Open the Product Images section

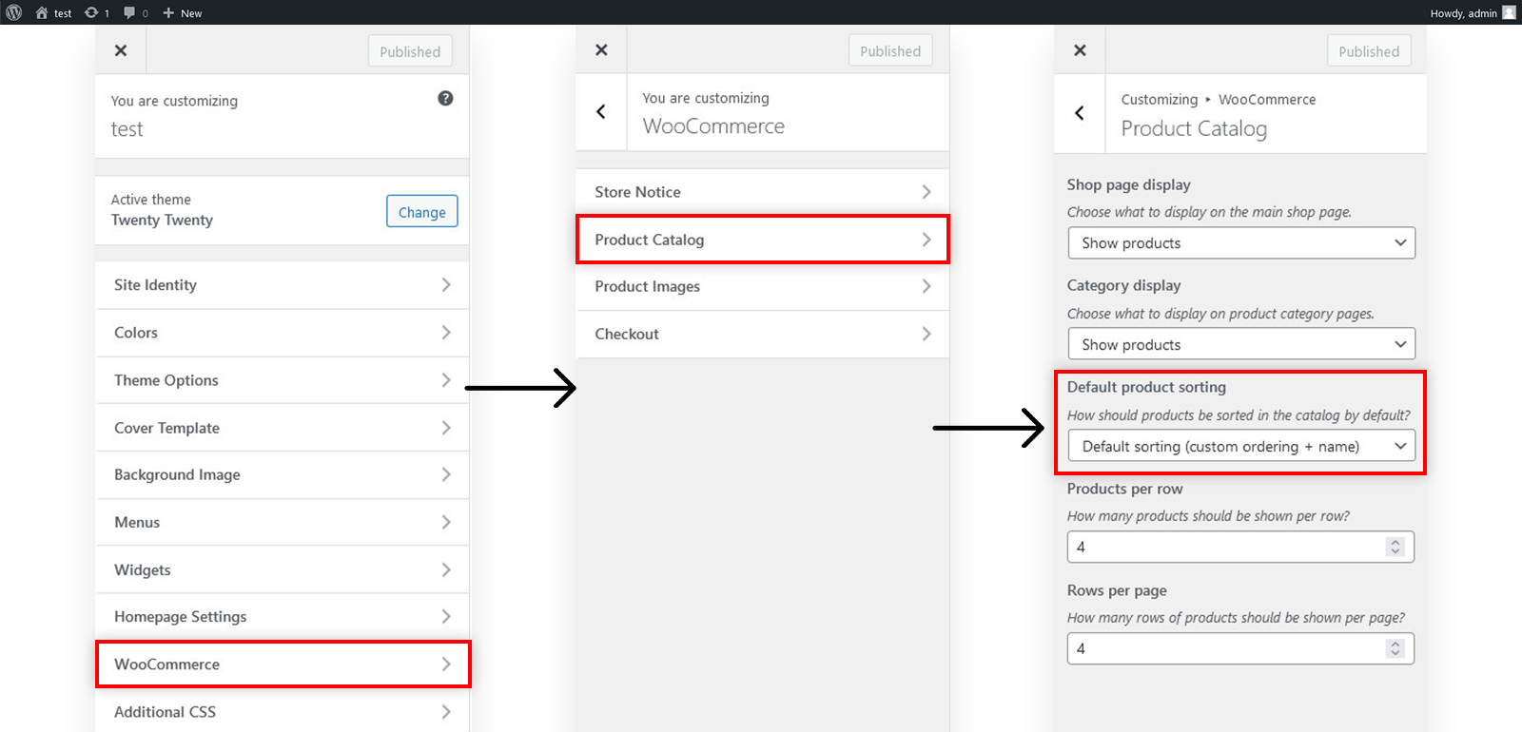pos(763,286)
